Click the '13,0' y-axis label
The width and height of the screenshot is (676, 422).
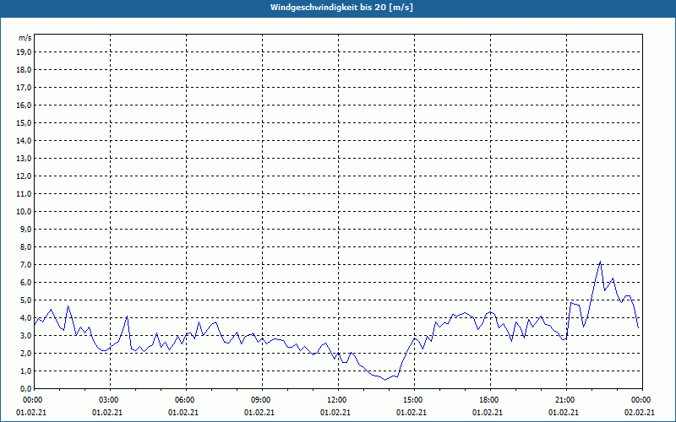click(25, 159)
